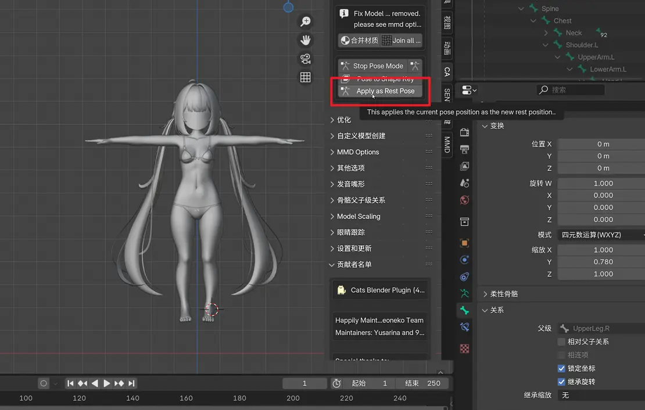Click the Stop Pose Mode button
The height and width of the screenshot is (410, 645).
coord(372,66)
